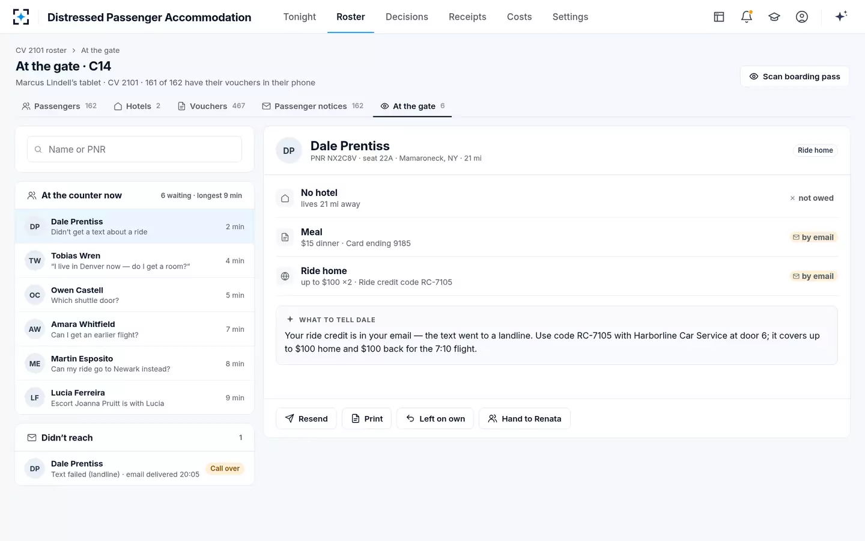
Task: Open the sparkle assistant icon
Action: tap(841, 16)
